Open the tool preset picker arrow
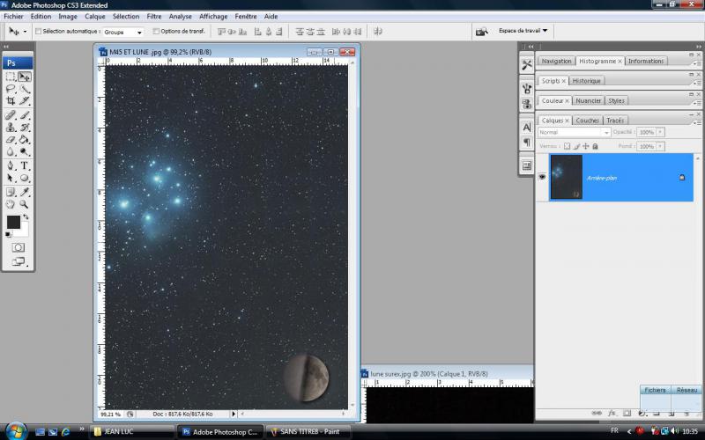The height and width of the screenshot is (440, 705). pyautogui.click(x=25, y=32)
